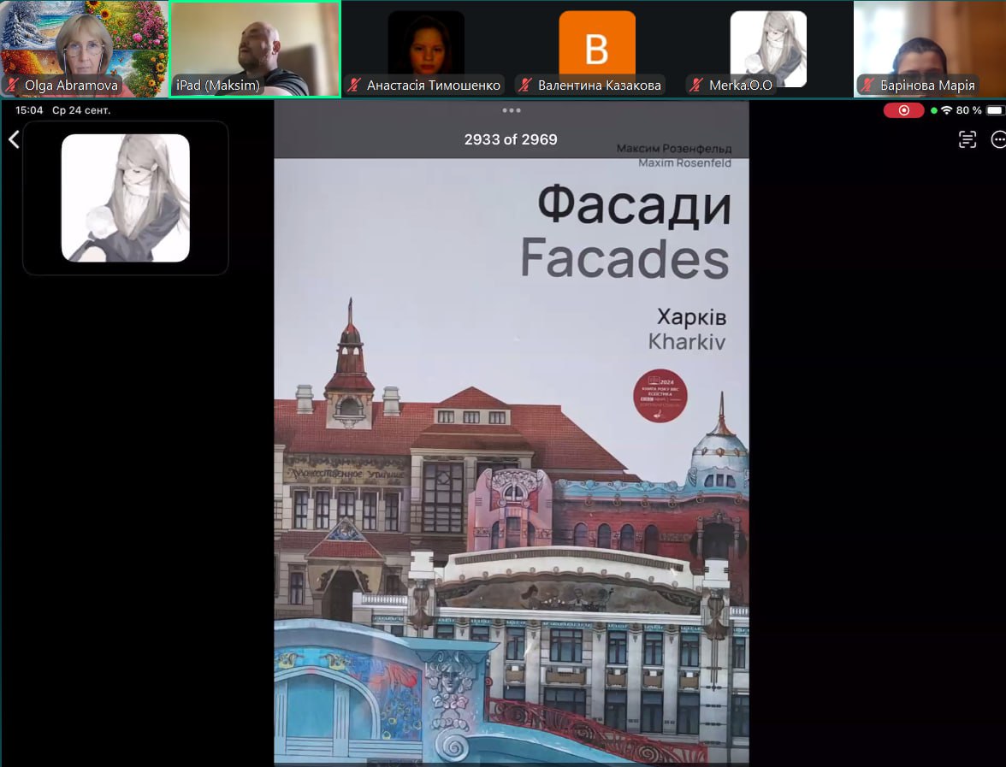
Task: Click the red award badge on book cover
Action: click(660, 396)
